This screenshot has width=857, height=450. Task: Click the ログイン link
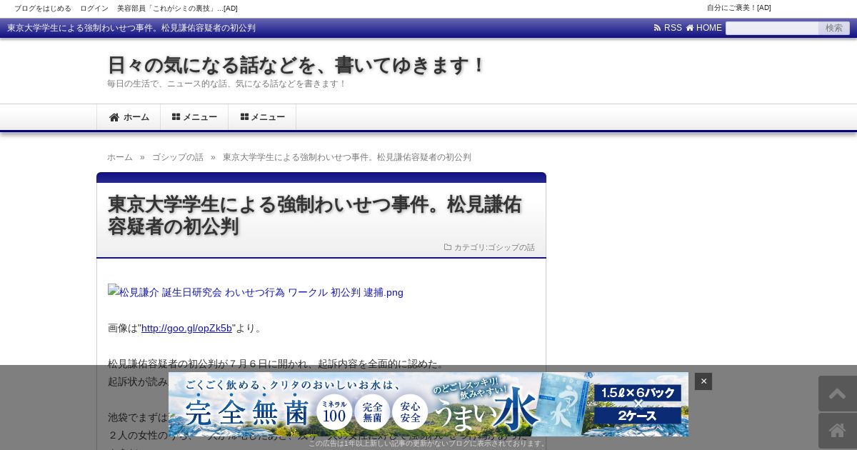pos(94,9)
